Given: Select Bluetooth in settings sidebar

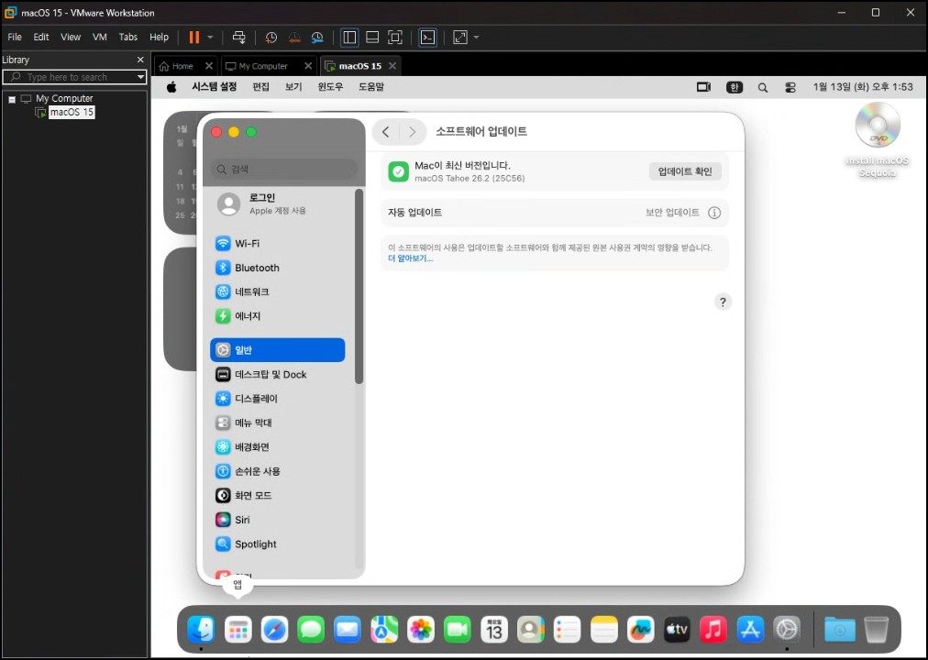Looking at the screenshot, I should pyautogui.click(x=278, y=268).
